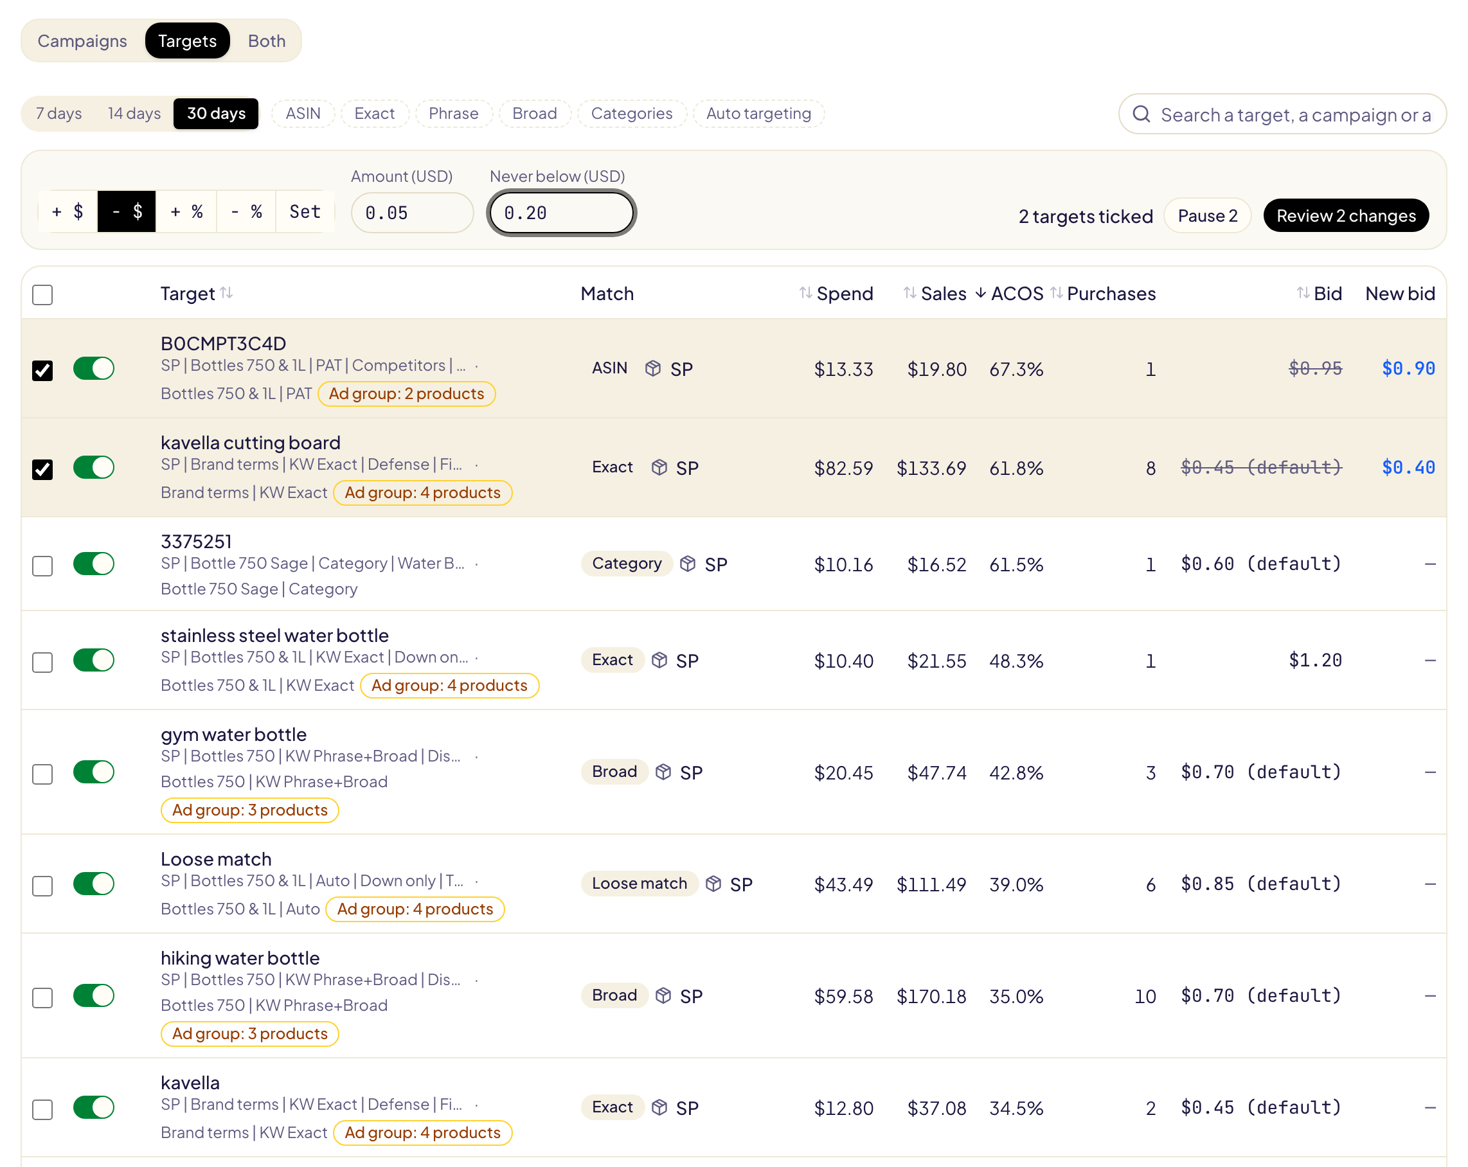Click the $0.90 new bid value
The height and width of the screenshot is (1167, 1468).
(1408, 368)
